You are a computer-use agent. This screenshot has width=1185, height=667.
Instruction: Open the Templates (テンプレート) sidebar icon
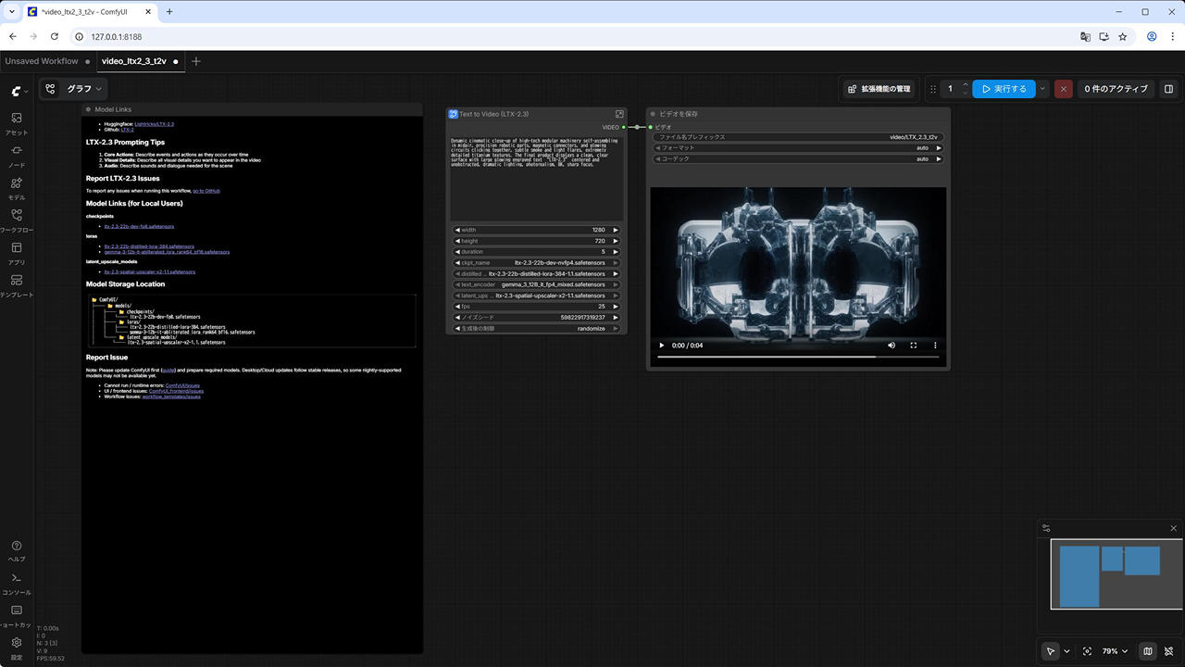click(x=16, y=285)
